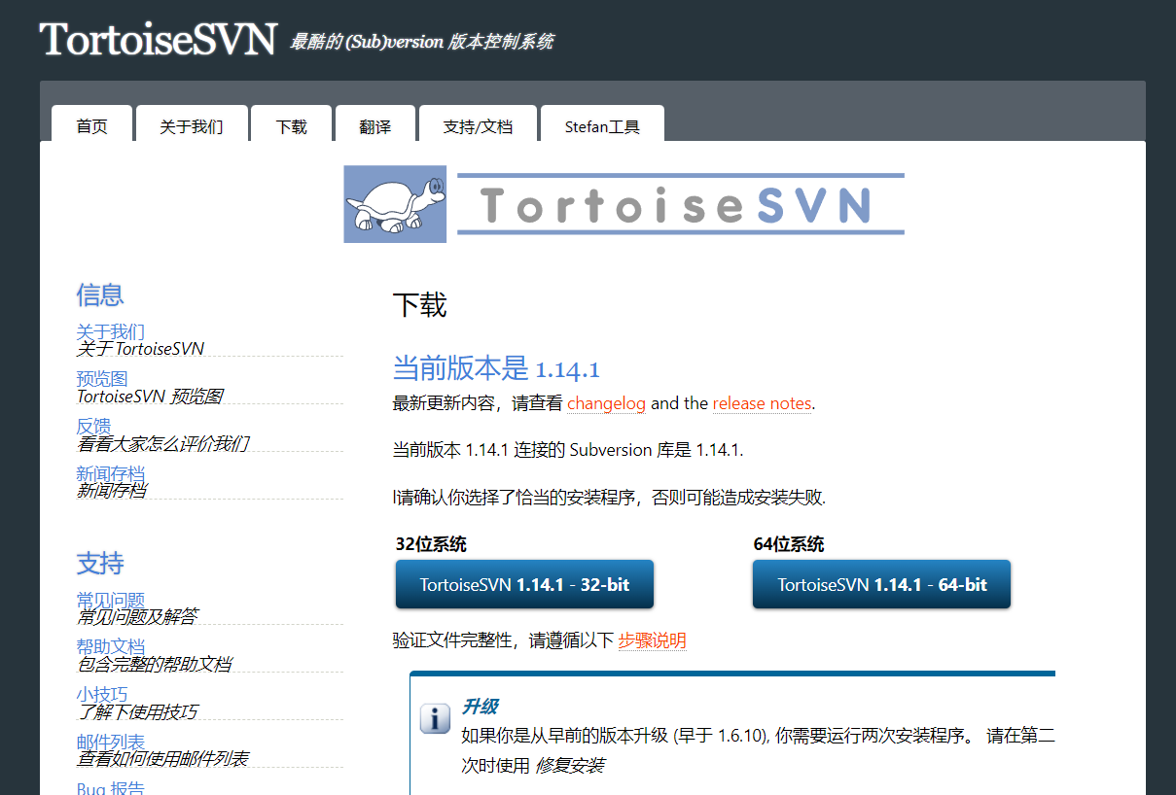Download TortoiseSVN 1.14.1 32-bit installer

click(524, 584)
